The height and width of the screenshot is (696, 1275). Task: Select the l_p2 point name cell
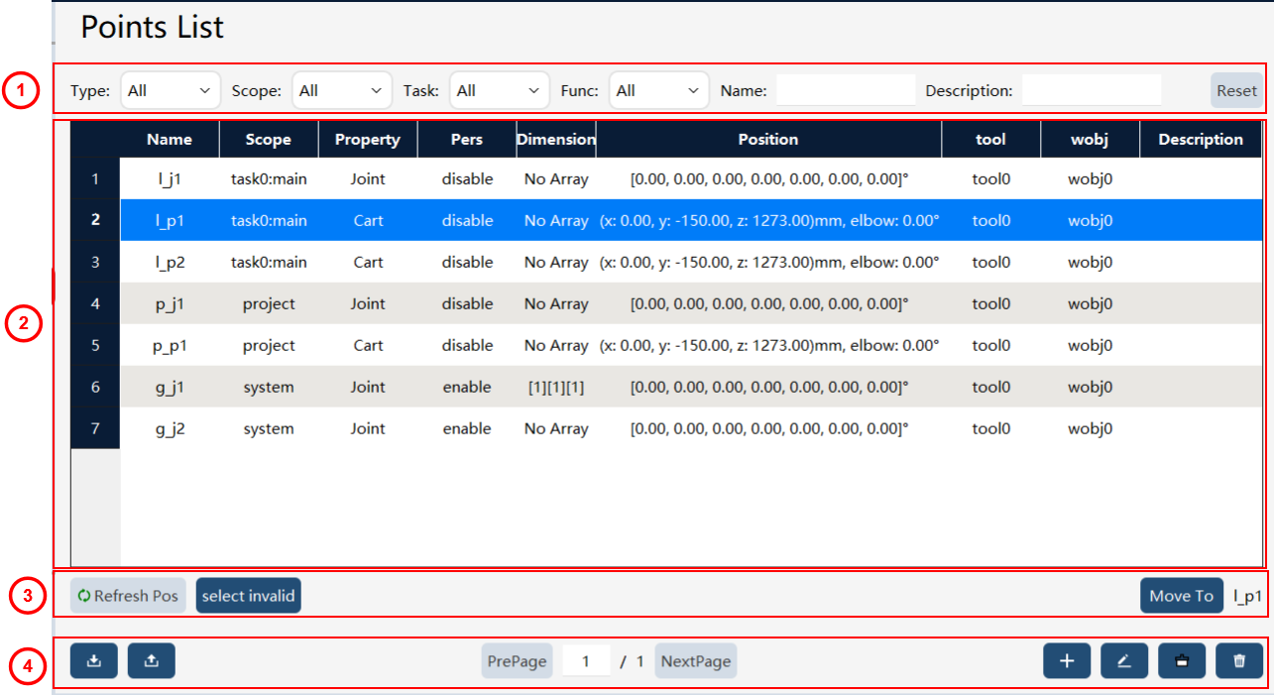point(170,263)
